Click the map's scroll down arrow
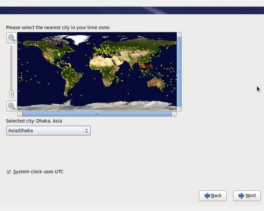The width and height of the screenshot is (264, 211). [179, 109]
